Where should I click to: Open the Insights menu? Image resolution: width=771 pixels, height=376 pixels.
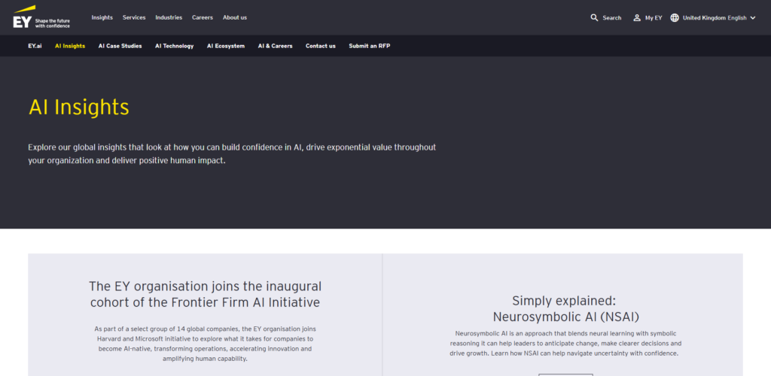102,17
